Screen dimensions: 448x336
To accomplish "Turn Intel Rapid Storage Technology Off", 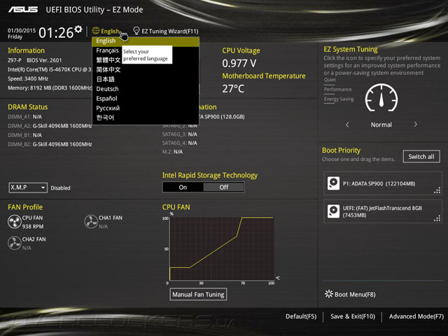I will 224,187.
